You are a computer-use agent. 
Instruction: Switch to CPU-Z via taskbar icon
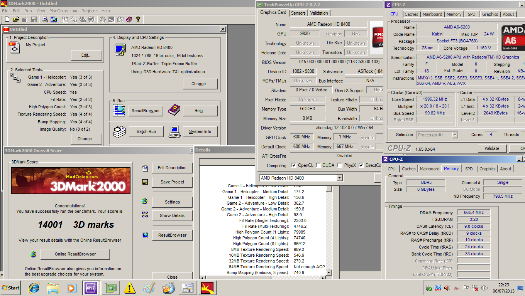click(91, 288)
